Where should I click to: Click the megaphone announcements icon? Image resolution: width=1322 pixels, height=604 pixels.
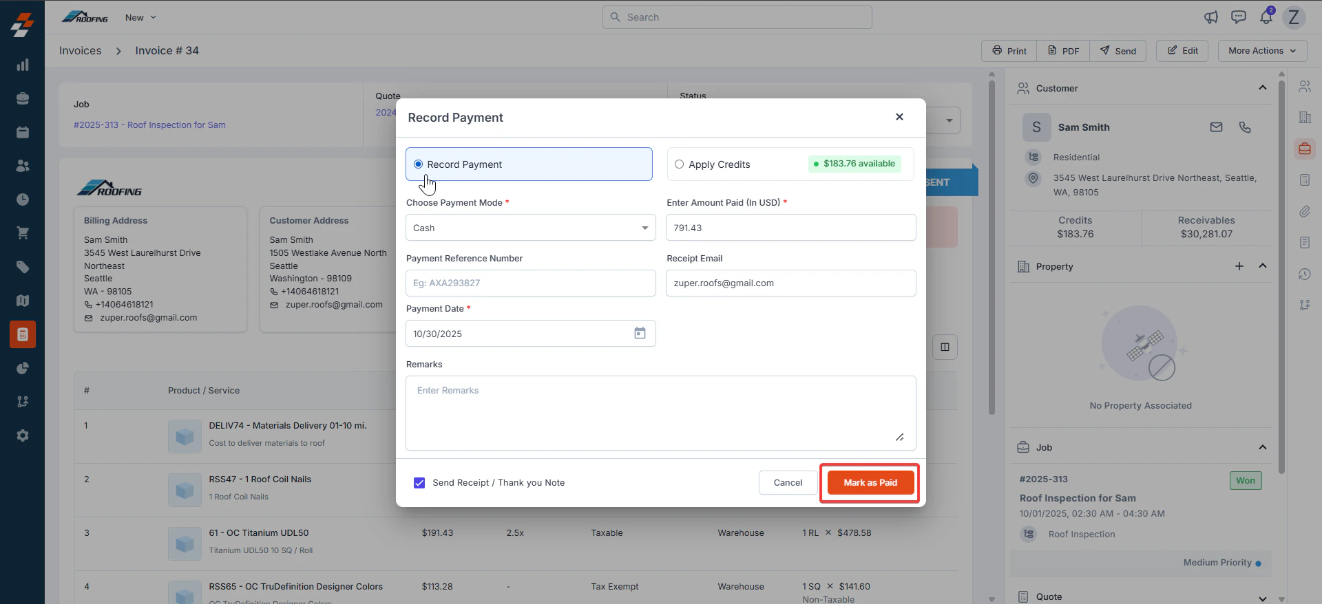(x=1211, y=17)
